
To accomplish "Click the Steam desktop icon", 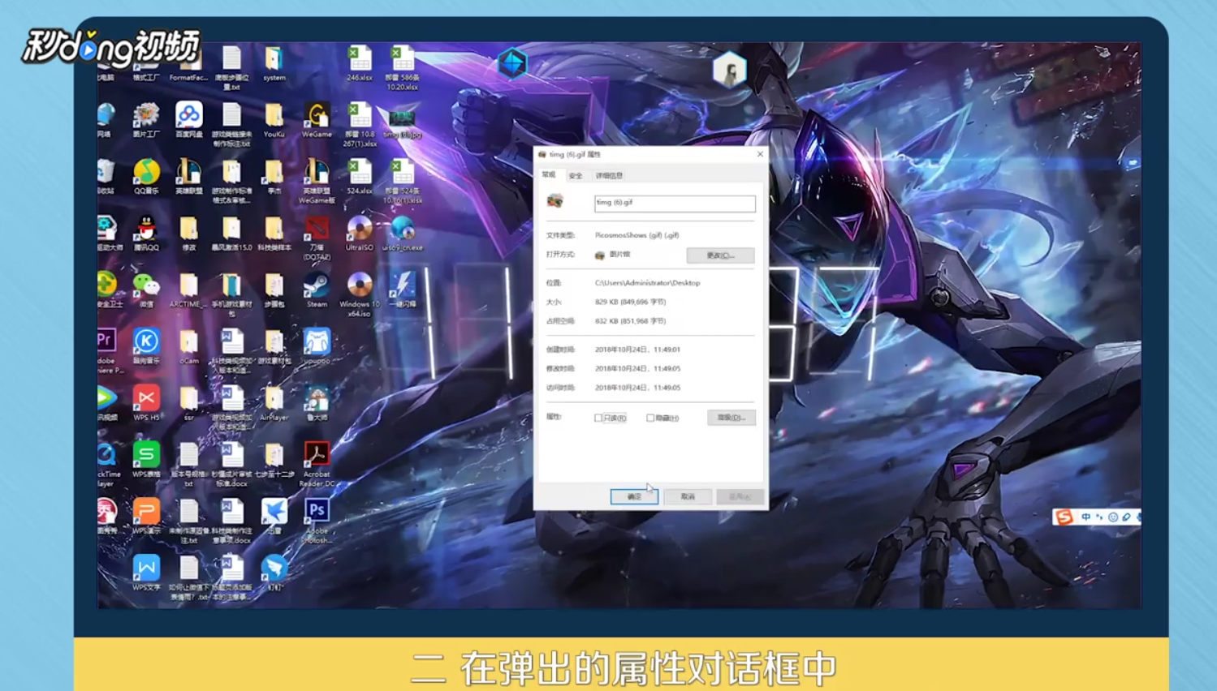I will (317, 290).
